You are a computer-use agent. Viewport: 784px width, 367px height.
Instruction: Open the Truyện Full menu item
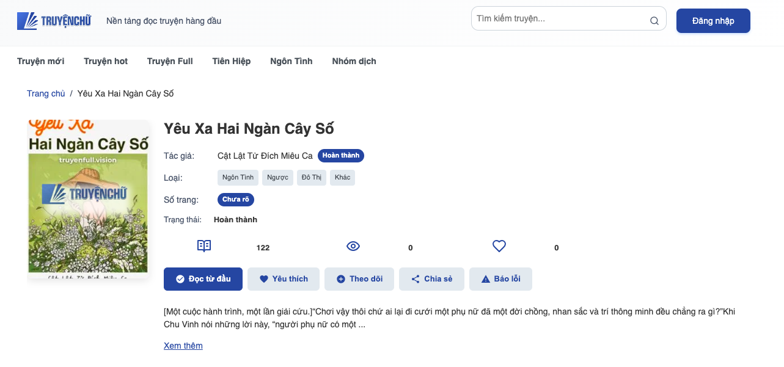coord(169,61)
